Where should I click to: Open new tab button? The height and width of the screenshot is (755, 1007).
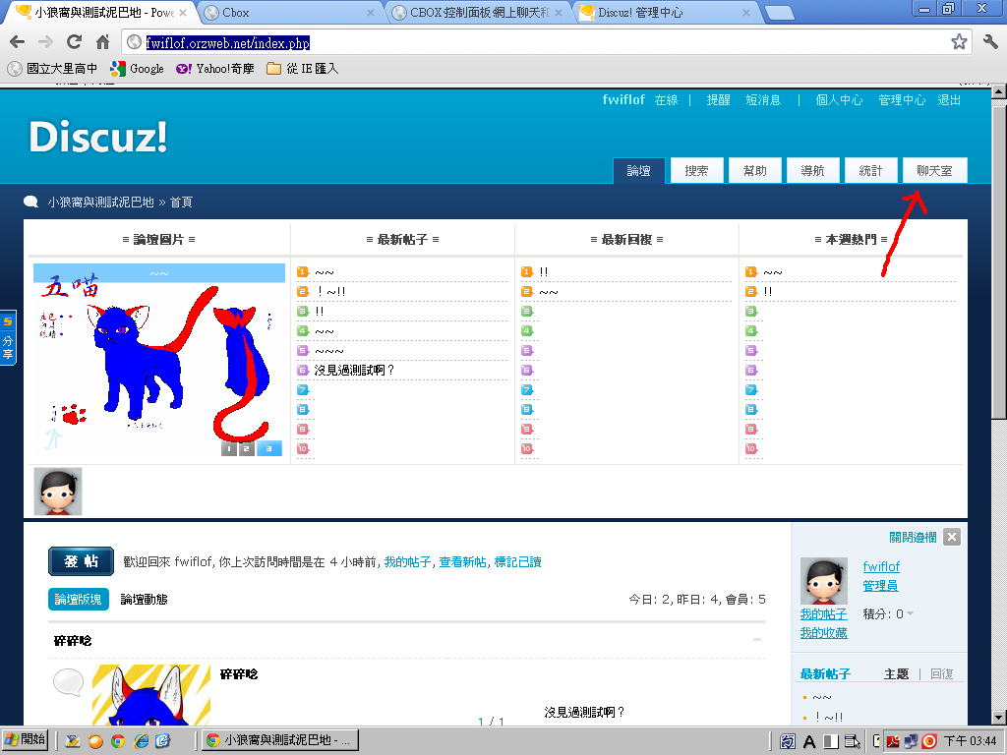tap(780, 13)
